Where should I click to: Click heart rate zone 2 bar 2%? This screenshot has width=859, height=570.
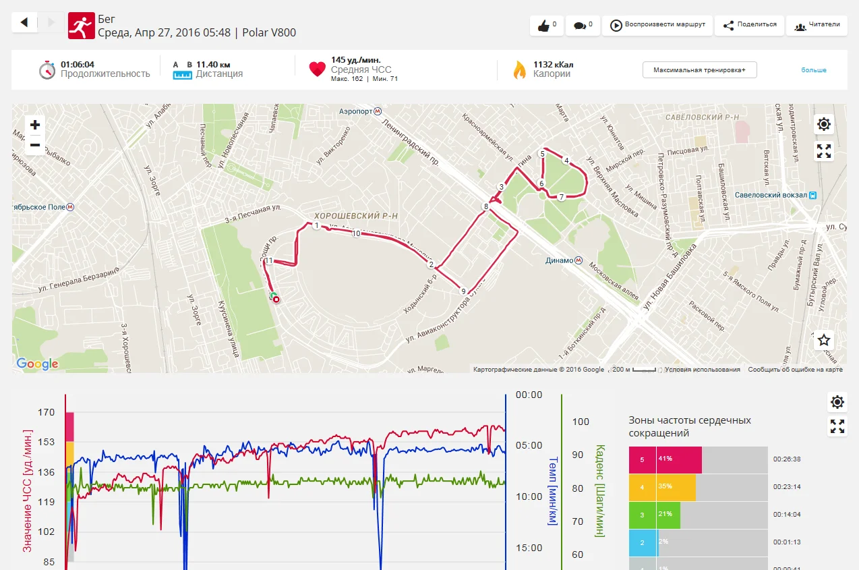tap(643, 542)
